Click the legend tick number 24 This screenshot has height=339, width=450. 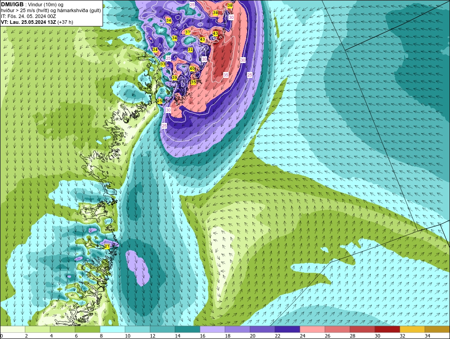pos(302,336)
